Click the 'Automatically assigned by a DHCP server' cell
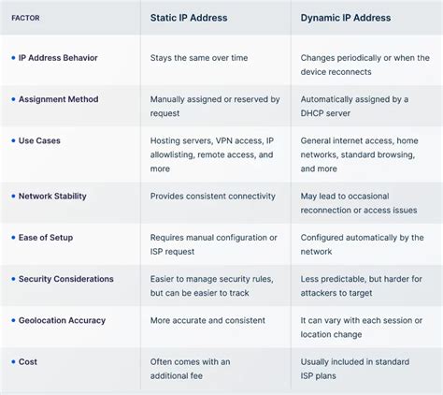The image size is (443, 395). click(x=354, y=106)
